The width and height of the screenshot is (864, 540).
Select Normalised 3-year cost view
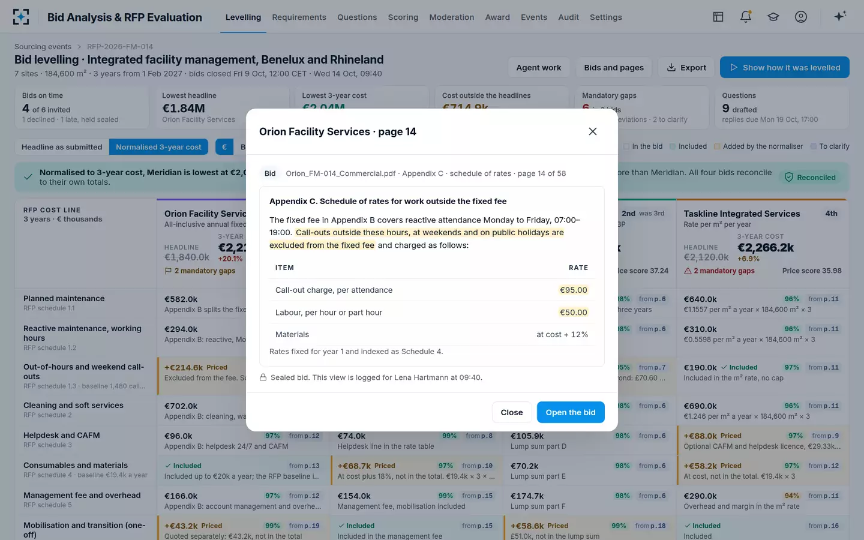[x=158, y=147]
